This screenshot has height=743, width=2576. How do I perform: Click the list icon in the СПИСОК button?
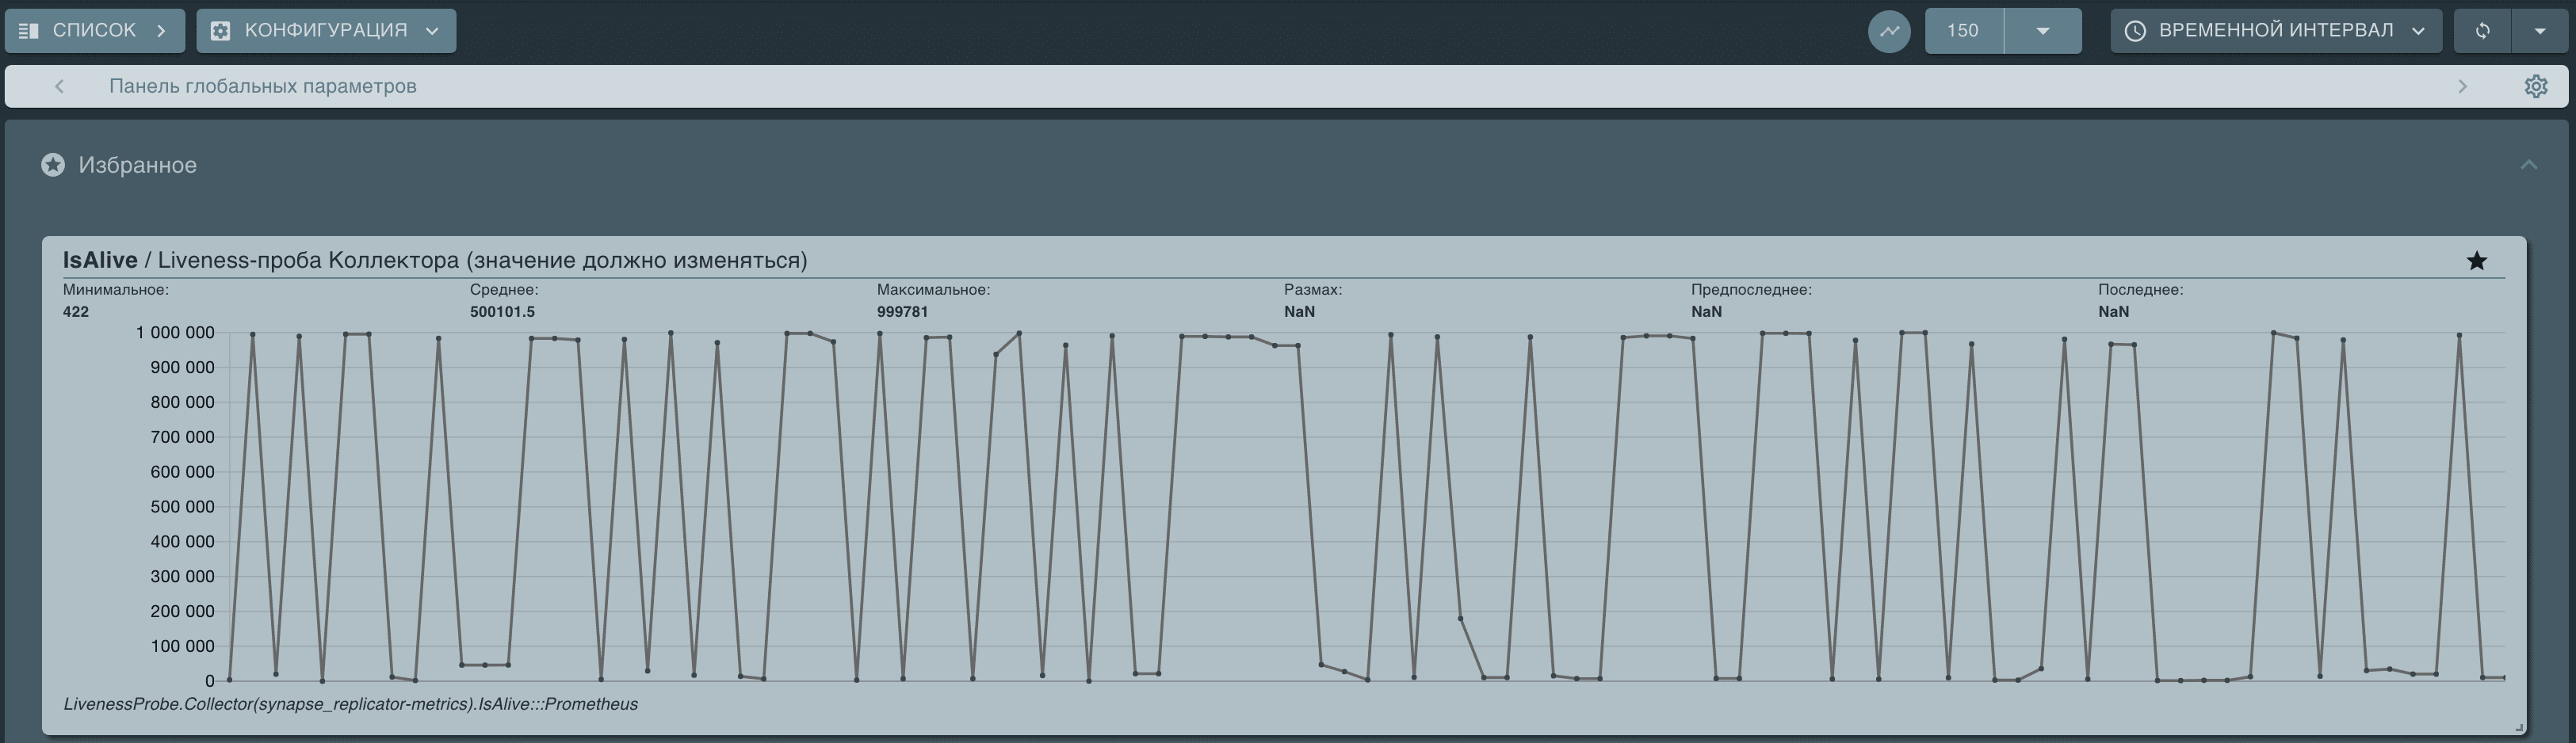28,31
